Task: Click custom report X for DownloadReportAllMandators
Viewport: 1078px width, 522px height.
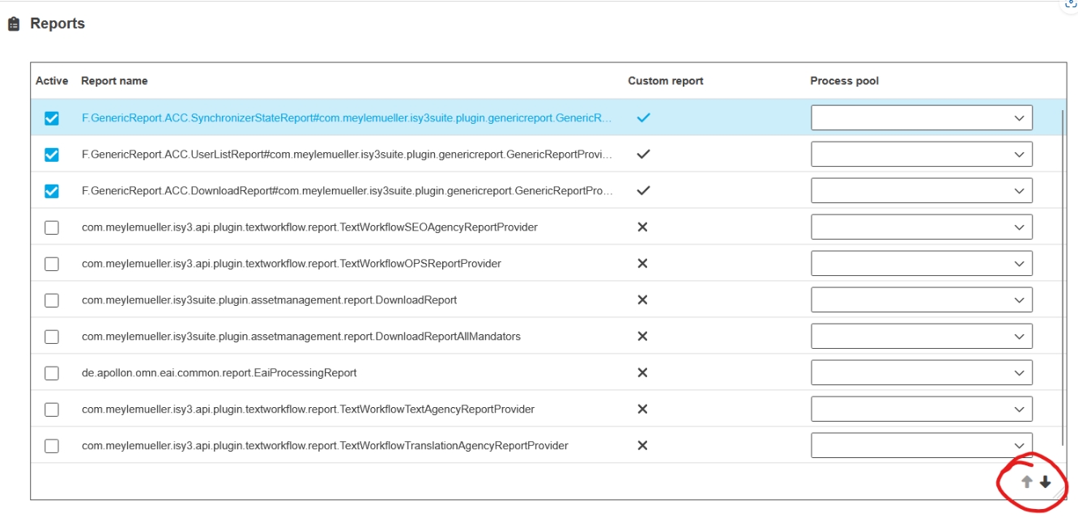Action: point(642,337)
